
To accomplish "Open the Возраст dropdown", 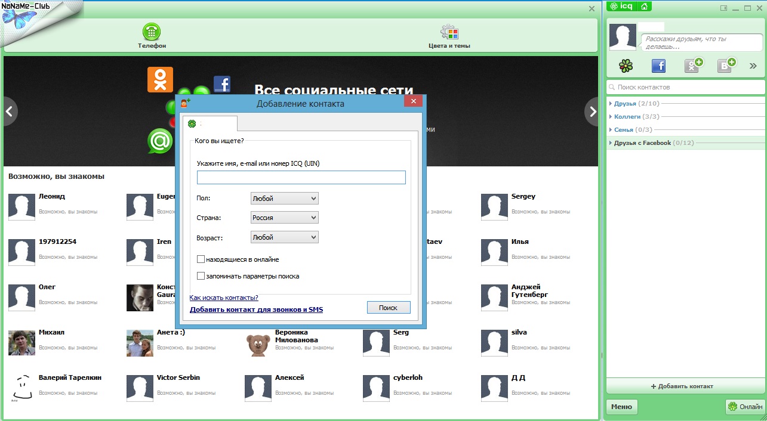I will point(285,237).
